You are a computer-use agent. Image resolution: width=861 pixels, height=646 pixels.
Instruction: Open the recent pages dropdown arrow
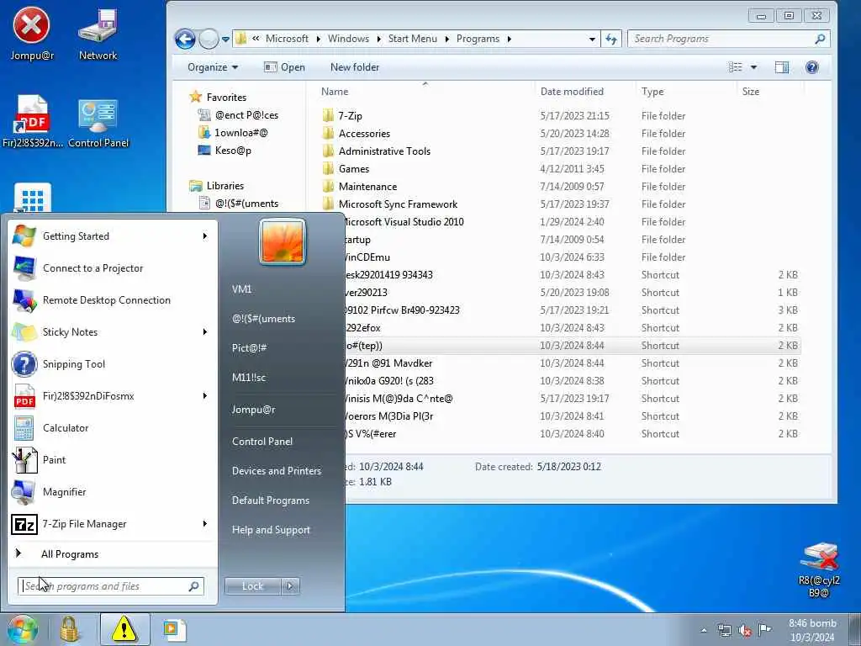(x=225, y=39)
